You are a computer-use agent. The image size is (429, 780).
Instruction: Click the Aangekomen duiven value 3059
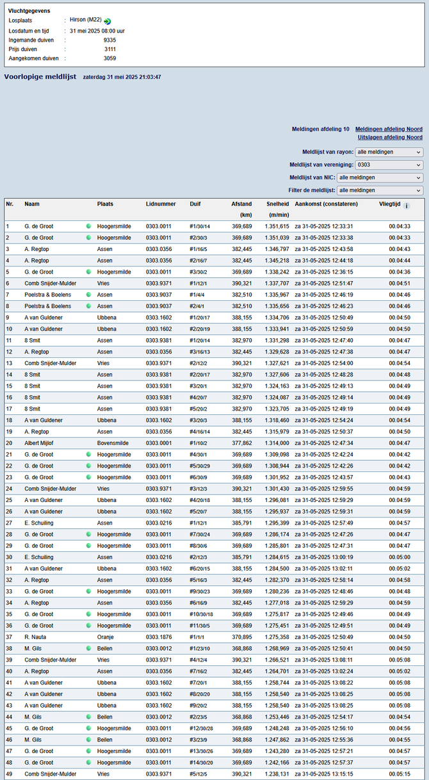pos(109,58)
